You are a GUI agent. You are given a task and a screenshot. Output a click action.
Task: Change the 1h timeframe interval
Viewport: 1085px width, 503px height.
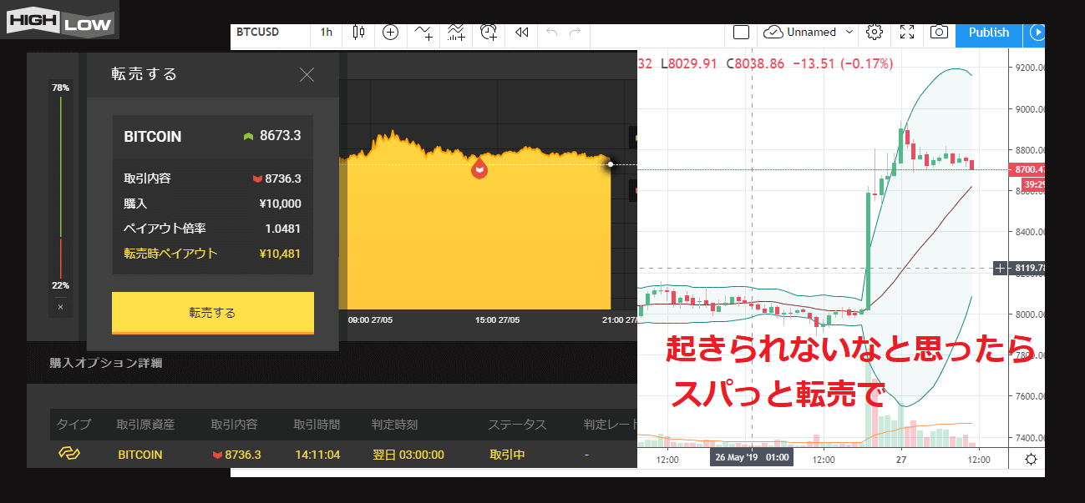[x=327, y=33]
